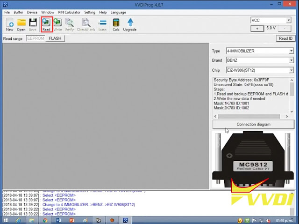Click the Connection diagram button
The height and width of the screenshot is (224, 299).
tap(253, 124)
